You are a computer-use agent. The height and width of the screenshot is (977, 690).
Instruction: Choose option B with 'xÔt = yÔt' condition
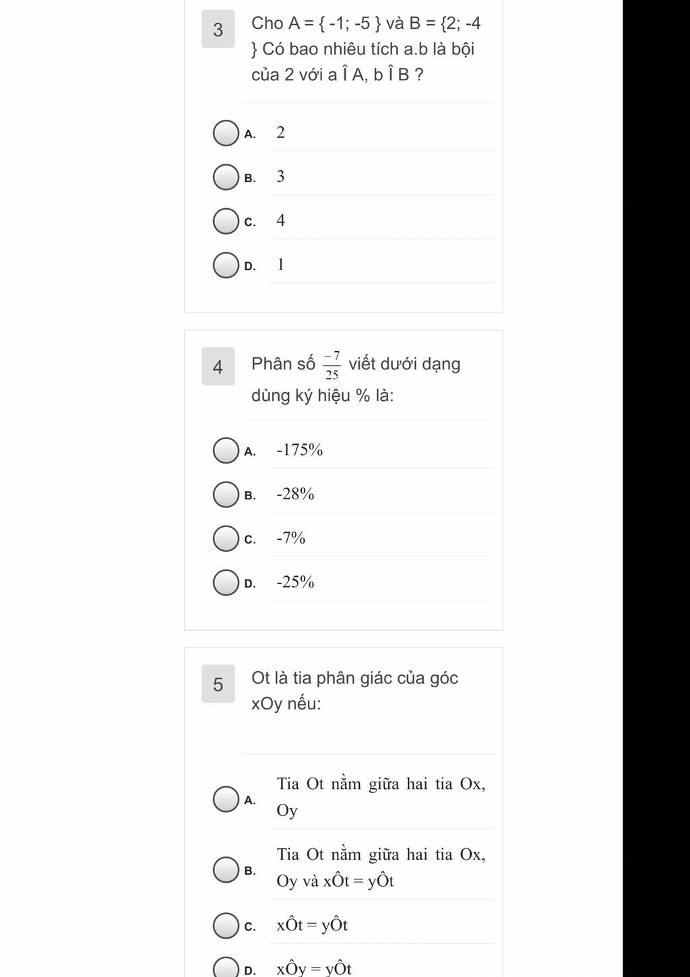(226, 869)
